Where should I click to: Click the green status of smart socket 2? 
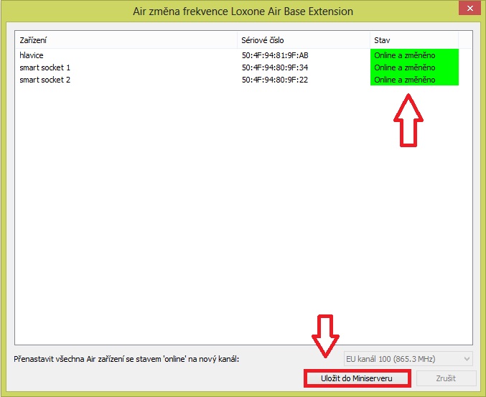tap(413, 80)
